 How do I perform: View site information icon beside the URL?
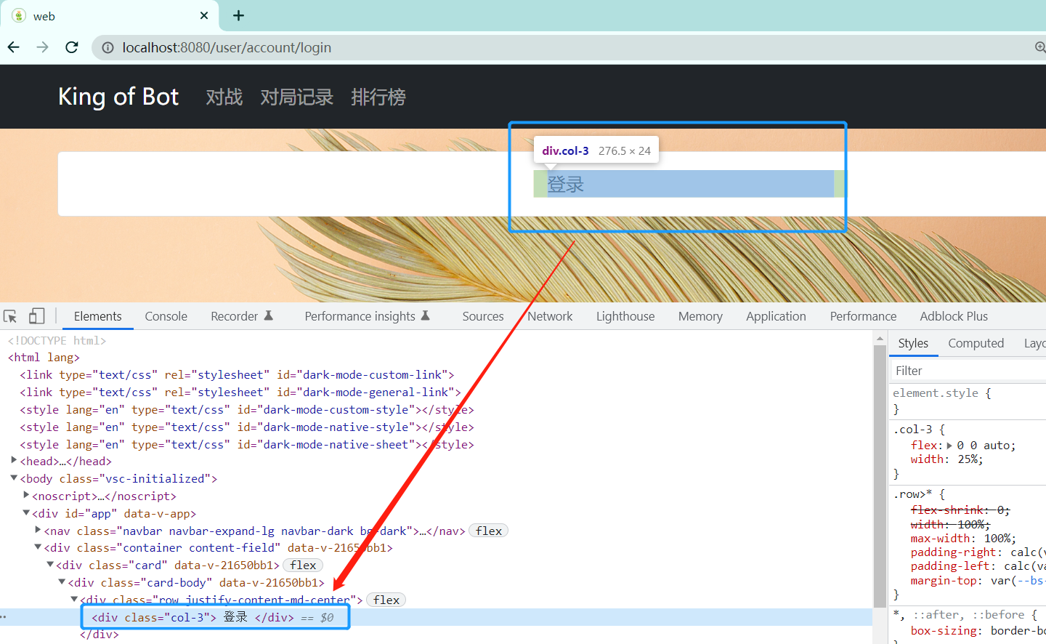click(x=108, y=47)
